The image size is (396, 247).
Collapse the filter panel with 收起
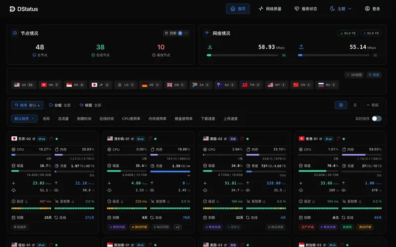(373, 105)
